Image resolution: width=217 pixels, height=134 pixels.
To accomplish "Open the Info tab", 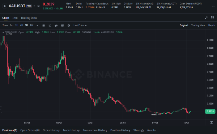I will (x=15, y=18).
